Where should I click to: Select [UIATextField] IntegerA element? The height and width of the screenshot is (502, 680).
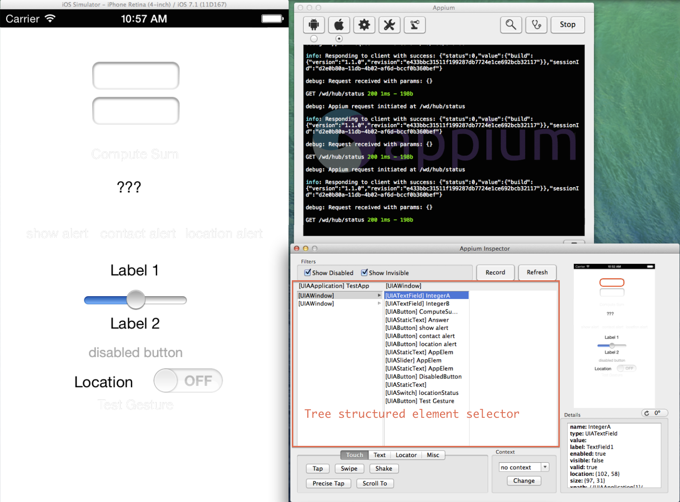click(426, 295)
